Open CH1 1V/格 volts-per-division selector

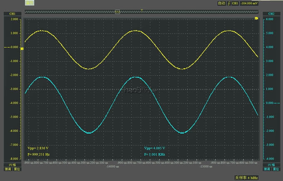(x=12, y=165)
